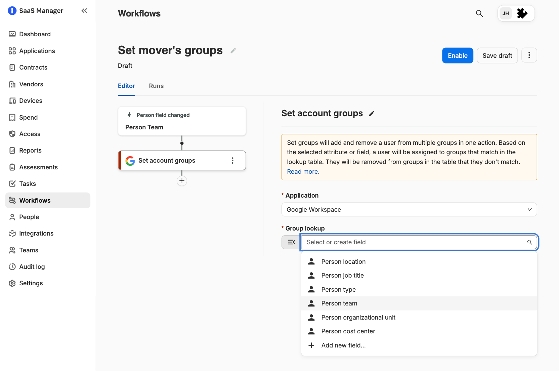Click the Workflows page heading
559x371 pixels.
[x=139, y=13]
